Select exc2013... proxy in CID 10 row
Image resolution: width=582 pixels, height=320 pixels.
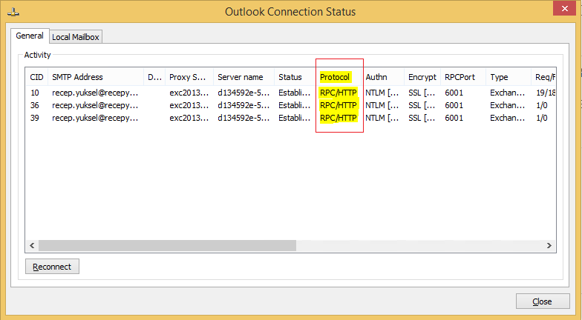[189, 93]
